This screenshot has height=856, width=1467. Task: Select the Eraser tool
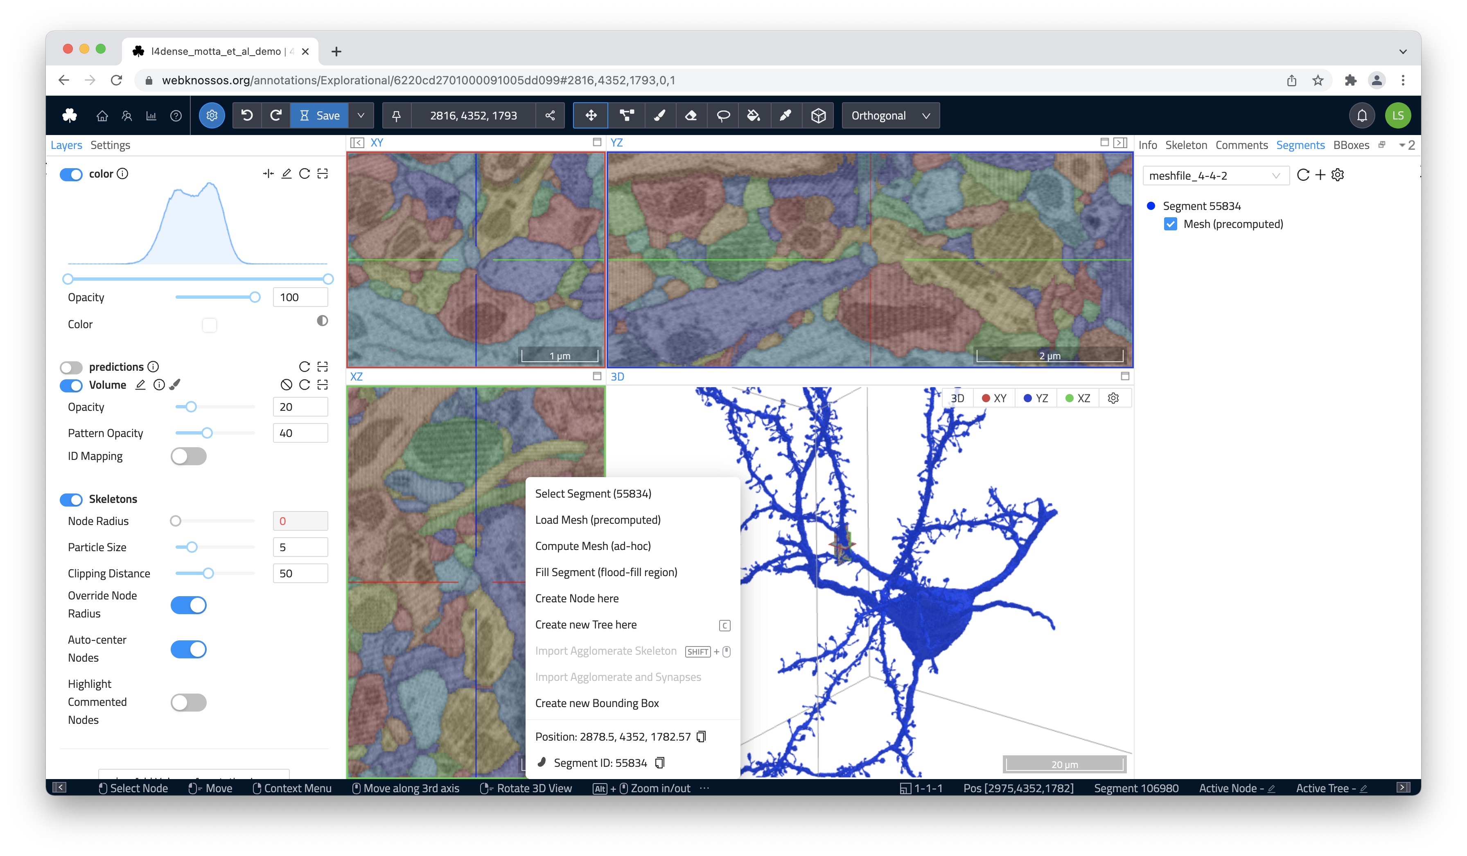691,116
